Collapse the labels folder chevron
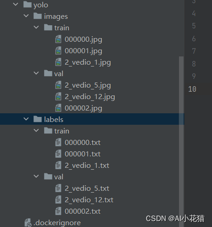212x227 pixels. point(26,119)
